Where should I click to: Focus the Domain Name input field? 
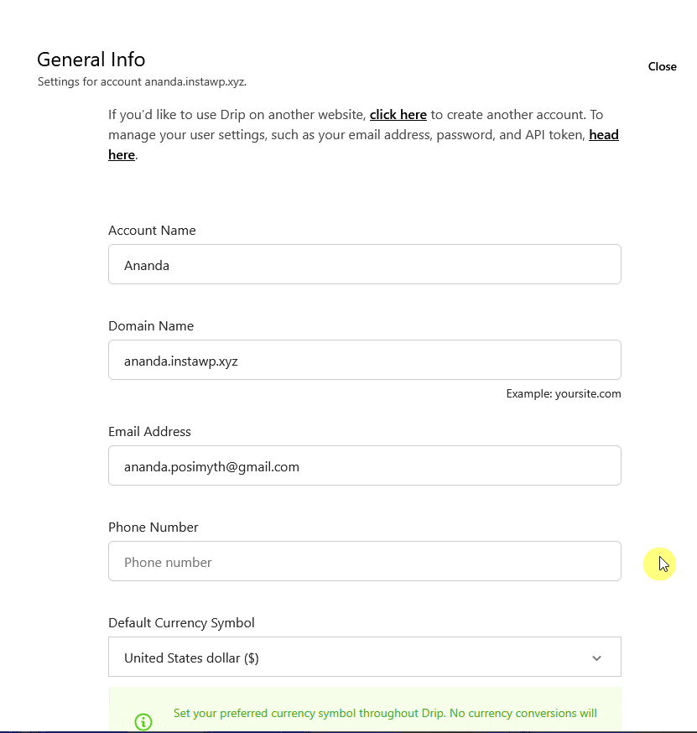coord(364,360)
